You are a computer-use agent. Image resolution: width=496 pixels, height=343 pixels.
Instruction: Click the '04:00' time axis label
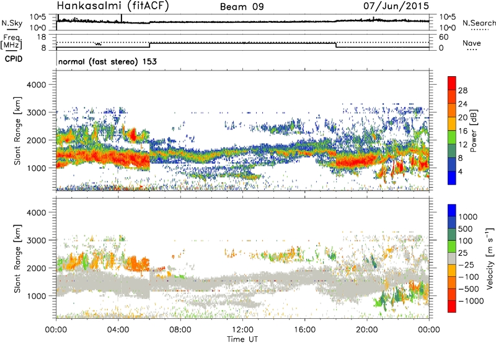118,330
